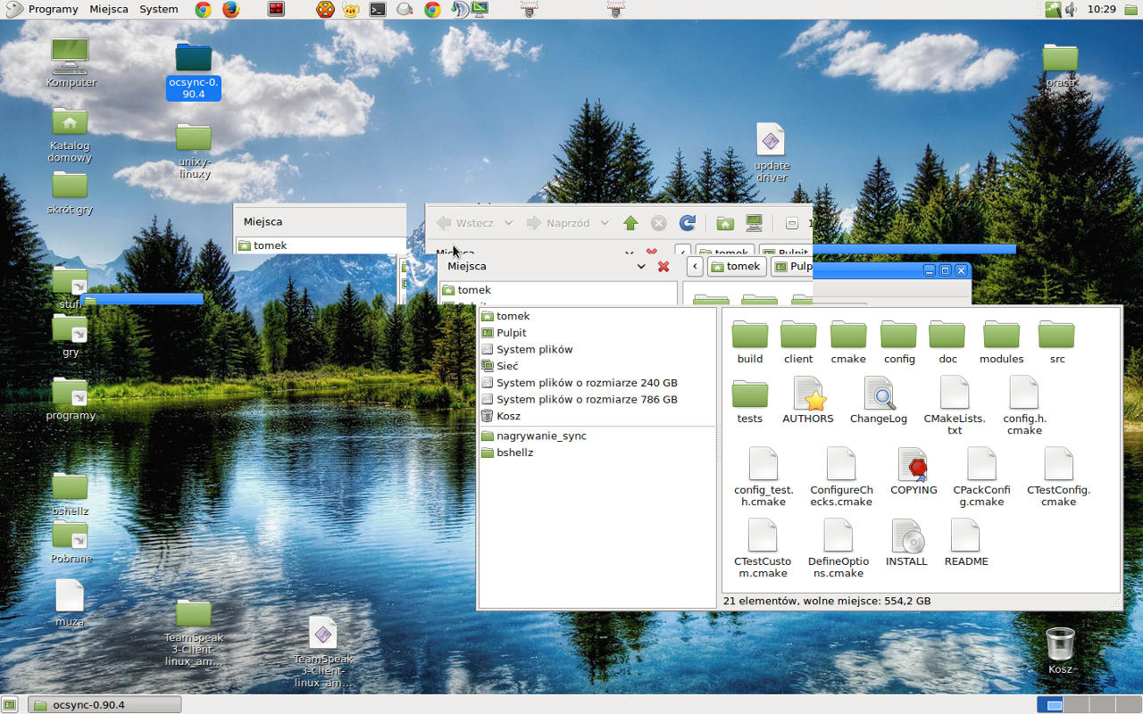The width and height of the screenshot is (1143, 714).
Task: Select the COPYING license file icon
Action: (913, 465)
